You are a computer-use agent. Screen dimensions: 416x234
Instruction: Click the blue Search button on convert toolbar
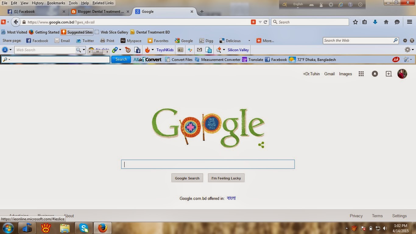coord(121,59)
